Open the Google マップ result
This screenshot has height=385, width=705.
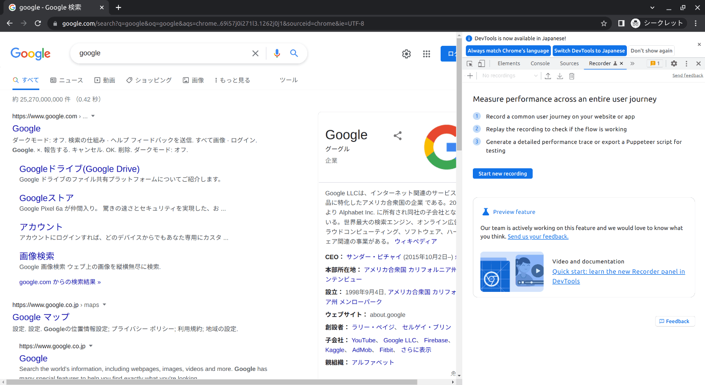[41, 317]
